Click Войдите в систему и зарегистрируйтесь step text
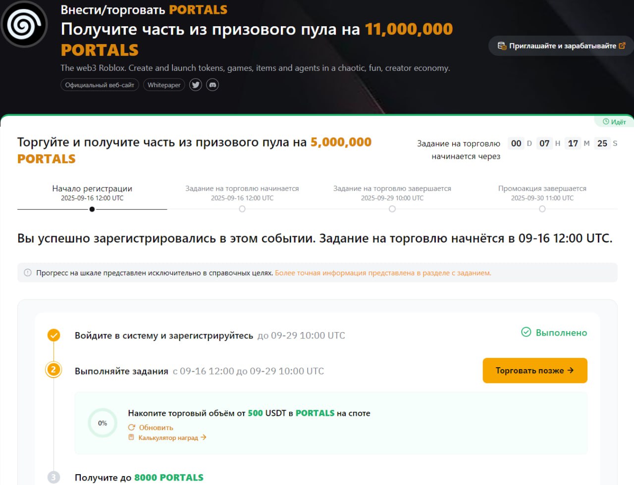The height and width of the screenshot is (485, 634). (x=164, y=336)
